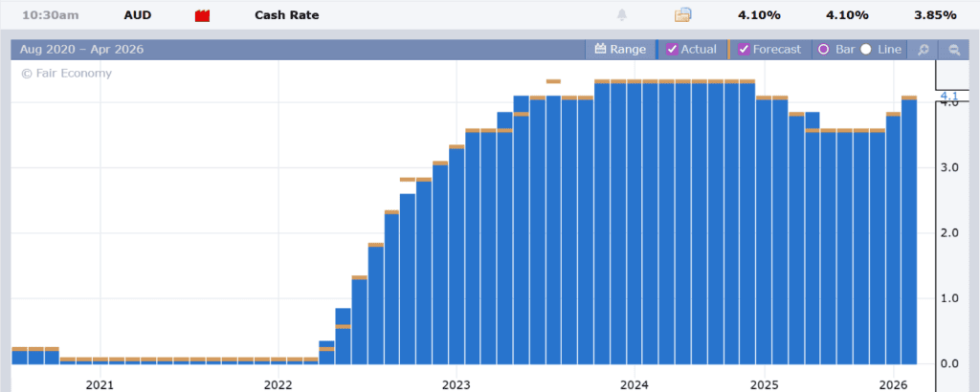Image resolution: width=980 pixels, height=392 pixels.
Task: Switch chart to Line radio option
Action: coord(866,50)
